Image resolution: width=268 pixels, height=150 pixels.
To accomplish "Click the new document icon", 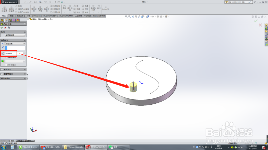I will point(25,2).
